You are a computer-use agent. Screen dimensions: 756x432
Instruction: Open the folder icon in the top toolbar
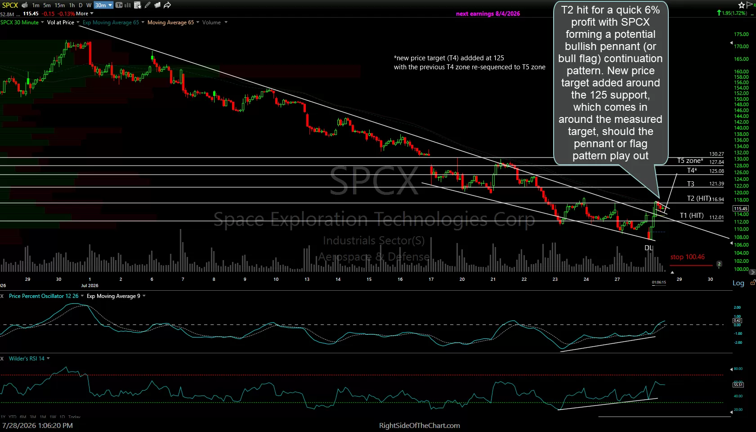point(157,5)
